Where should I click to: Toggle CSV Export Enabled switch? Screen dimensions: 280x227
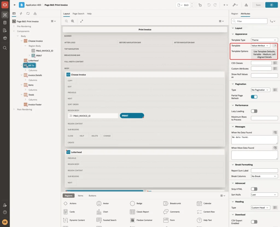(254, 222)
